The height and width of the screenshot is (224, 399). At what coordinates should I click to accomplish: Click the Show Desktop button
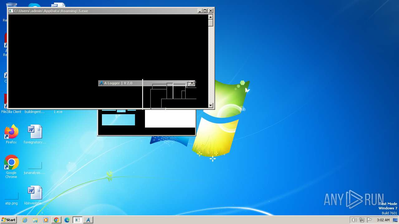coord(395,220)
